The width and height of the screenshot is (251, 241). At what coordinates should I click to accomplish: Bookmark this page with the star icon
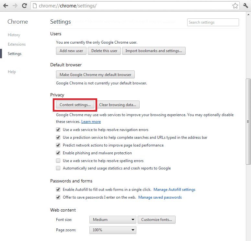(235, 6)
